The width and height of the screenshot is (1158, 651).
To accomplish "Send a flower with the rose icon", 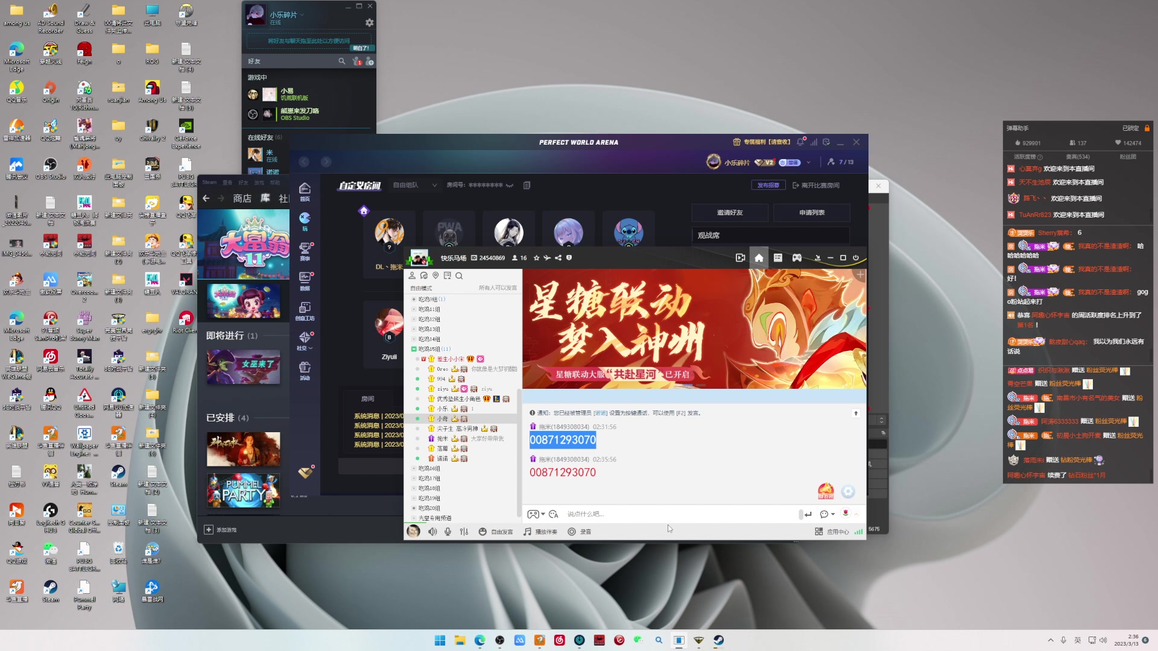I will 846,514.
